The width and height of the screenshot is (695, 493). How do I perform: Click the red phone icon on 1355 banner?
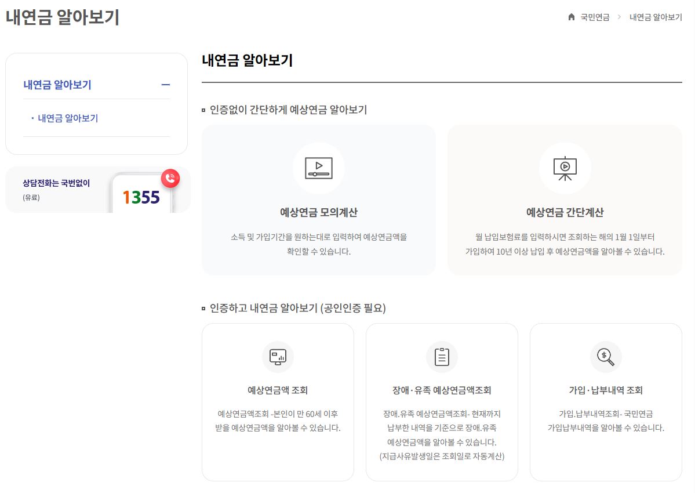pos(170,178)
